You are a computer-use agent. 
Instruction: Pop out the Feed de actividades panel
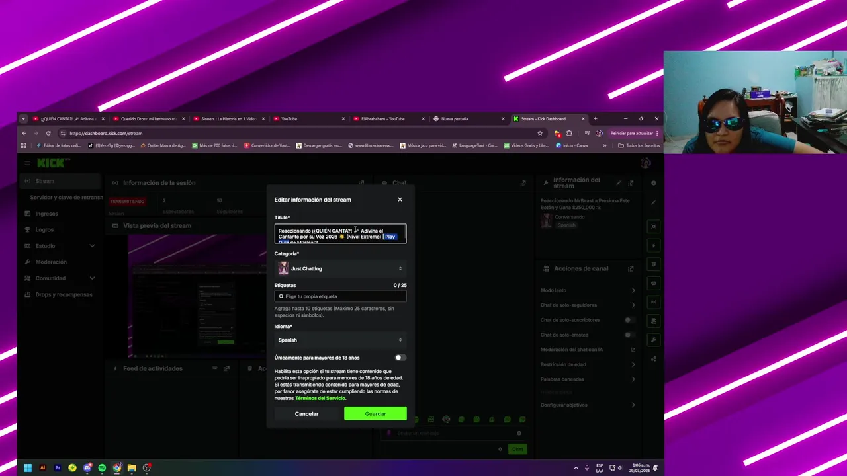point(227,368)
